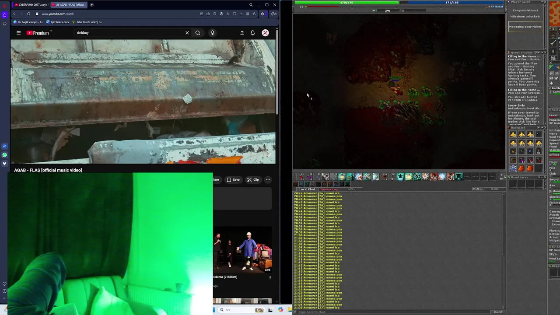
Task: Click the browser address bar URL
Action: (57, 14)
